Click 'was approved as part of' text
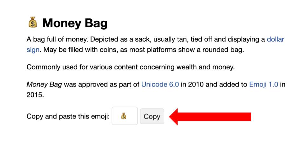Viewport: 306px width, 157px height. [x=102, y=84]
